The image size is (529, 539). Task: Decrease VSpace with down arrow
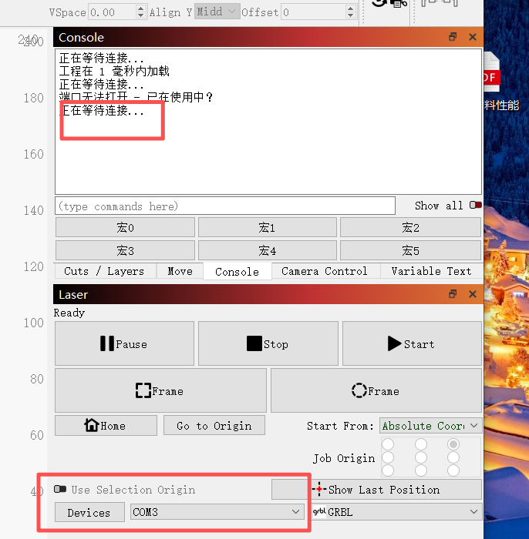(x=140, y=16)
